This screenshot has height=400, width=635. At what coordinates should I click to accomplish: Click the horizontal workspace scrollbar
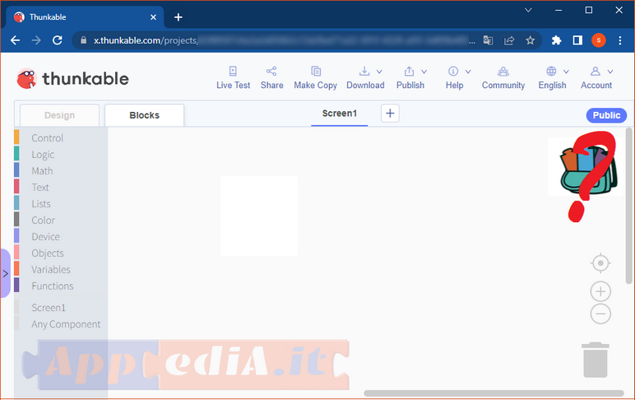click(x=494, y=393)
